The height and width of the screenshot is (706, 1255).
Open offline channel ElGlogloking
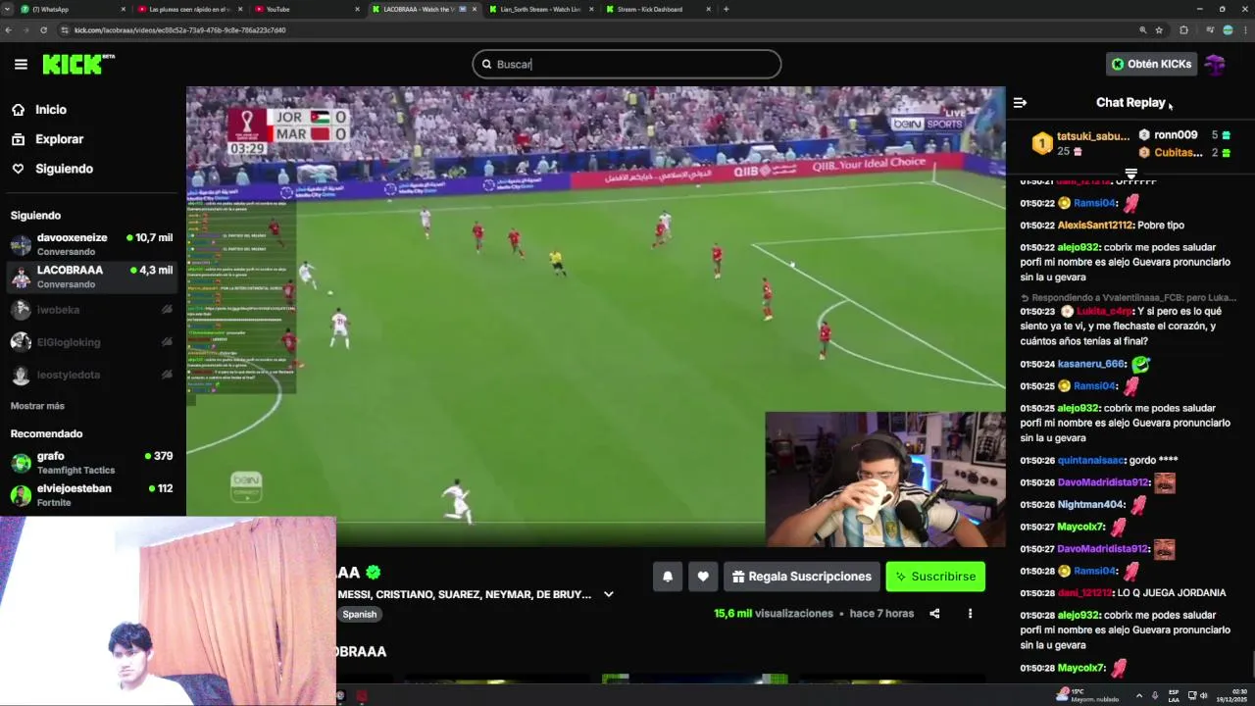(x=91, y=342)
